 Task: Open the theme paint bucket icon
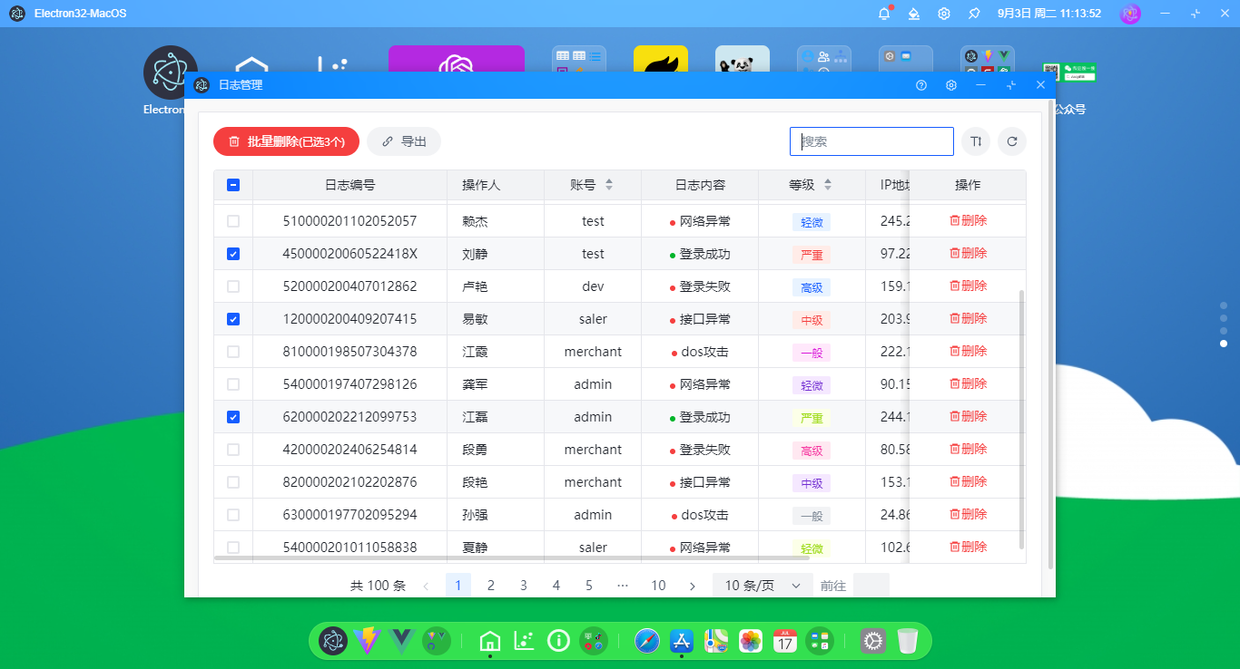click(x=914, y=14)
